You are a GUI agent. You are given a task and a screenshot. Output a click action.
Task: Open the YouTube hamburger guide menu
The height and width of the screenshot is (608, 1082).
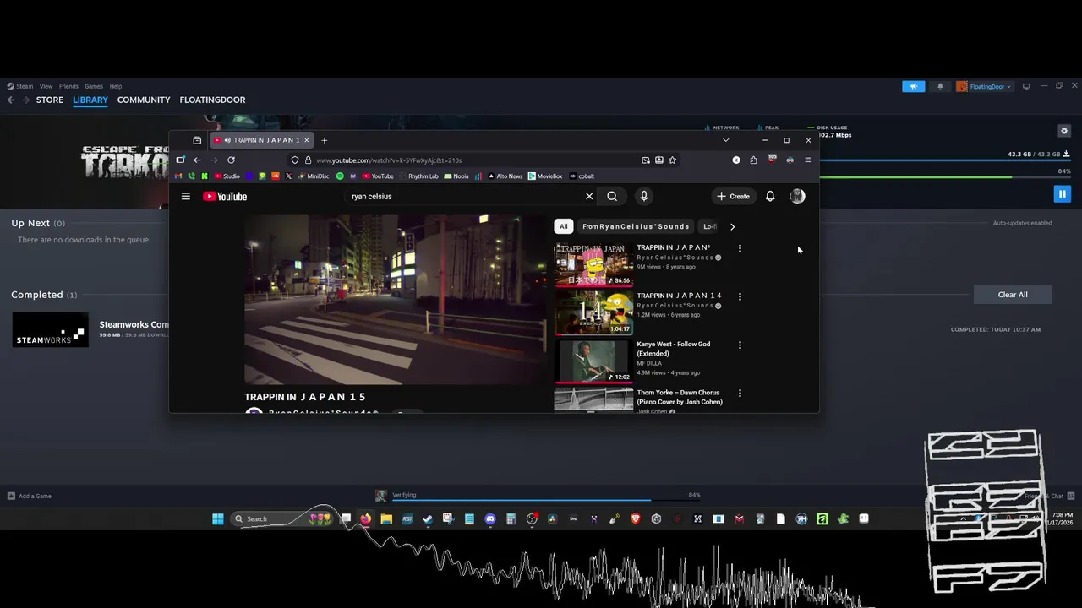[185, 196]
